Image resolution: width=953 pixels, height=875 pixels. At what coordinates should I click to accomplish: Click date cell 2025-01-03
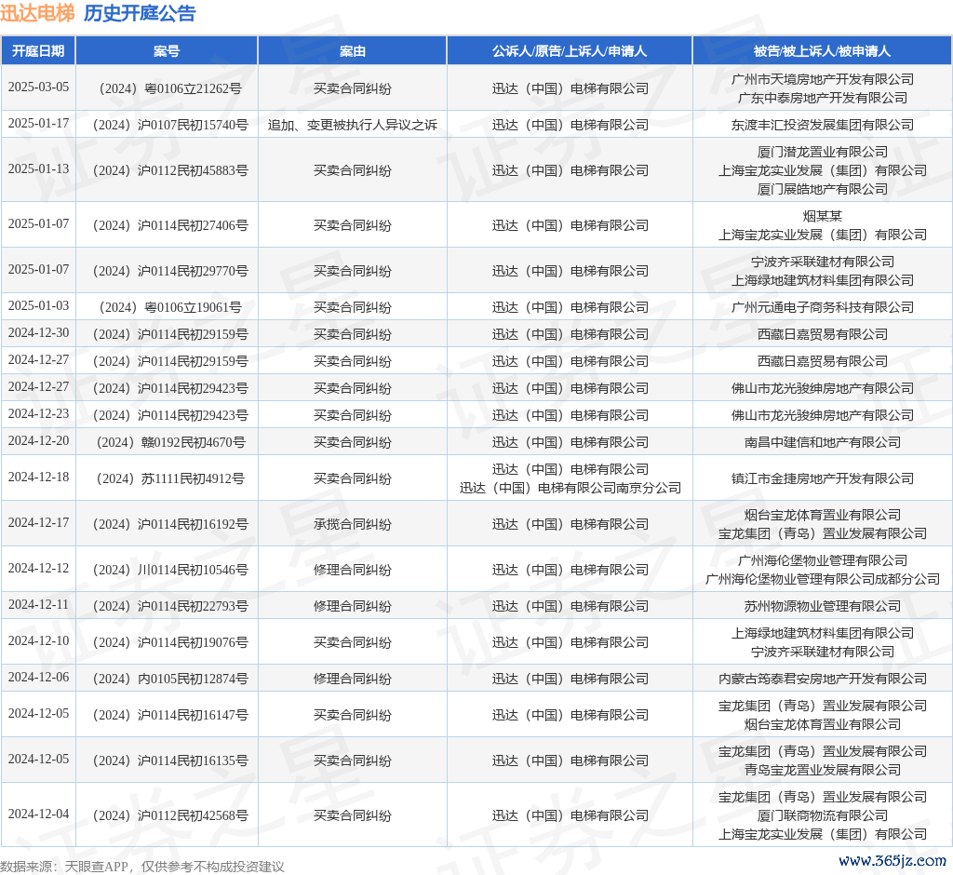(38, 305)
